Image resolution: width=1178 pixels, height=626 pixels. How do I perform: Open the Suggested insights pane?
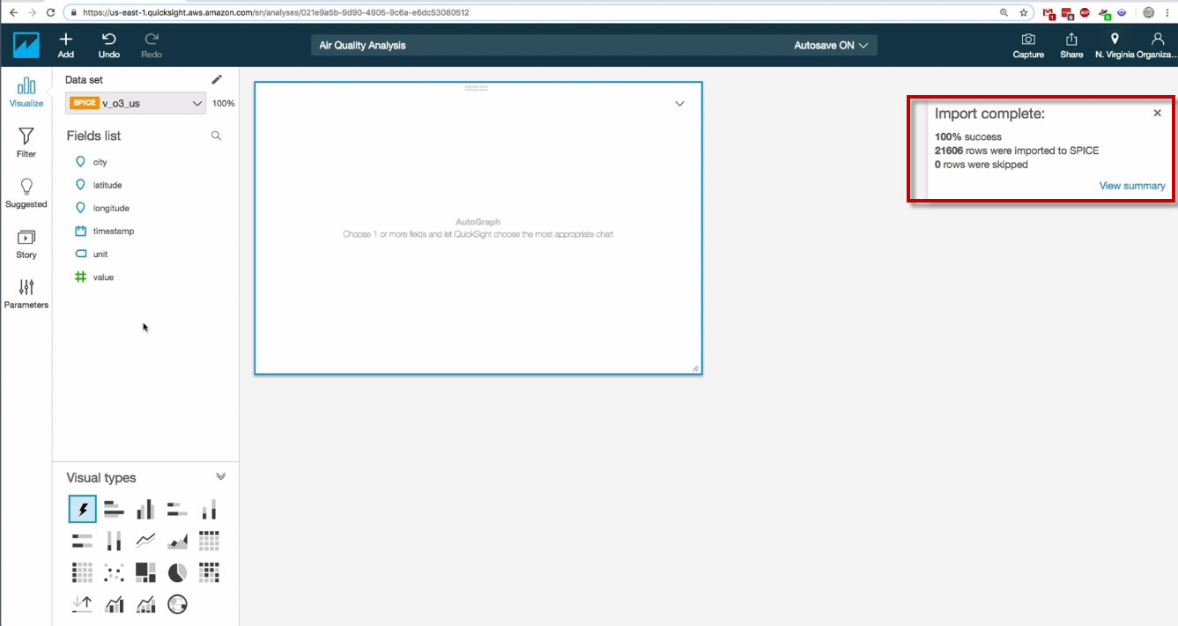pos(26,194)
